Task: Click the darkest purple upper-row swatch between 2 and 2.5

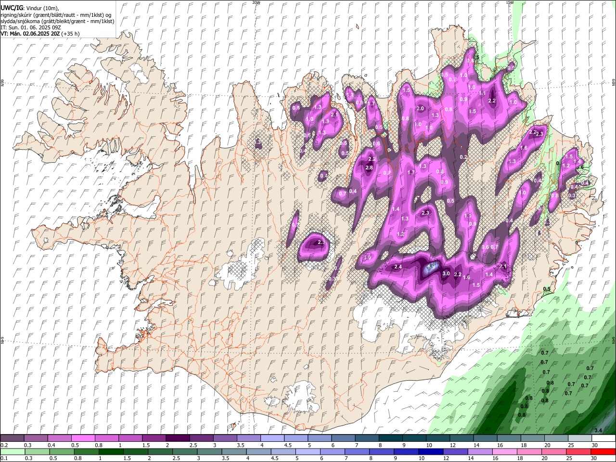Action: point(177,438)
